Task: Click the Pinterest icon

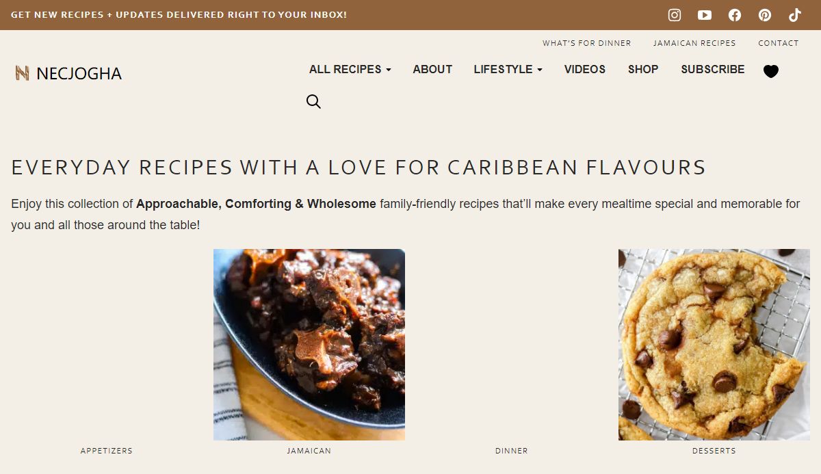Action: pos(765,15)
